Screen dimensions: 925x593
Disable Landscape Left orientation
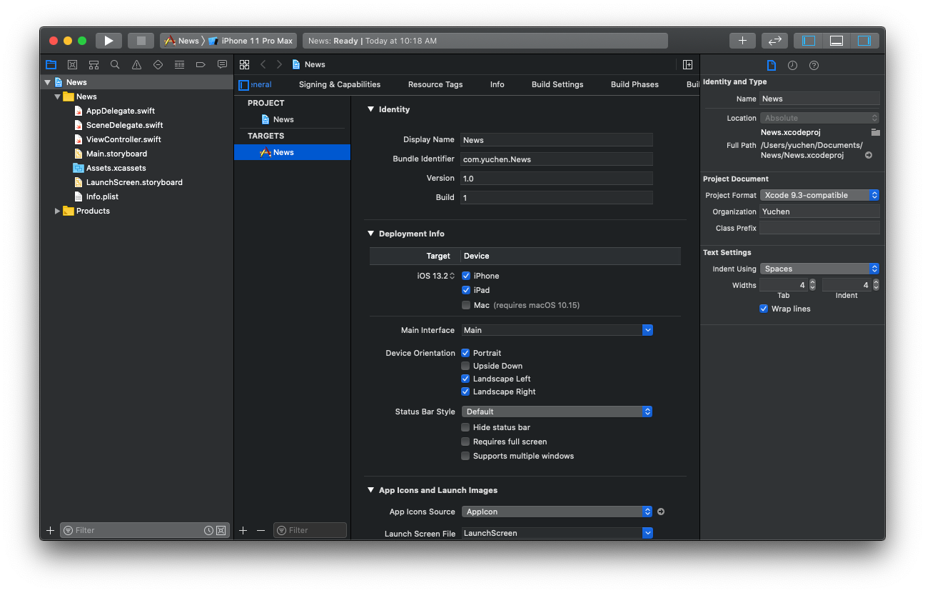(x=465, y=379)
